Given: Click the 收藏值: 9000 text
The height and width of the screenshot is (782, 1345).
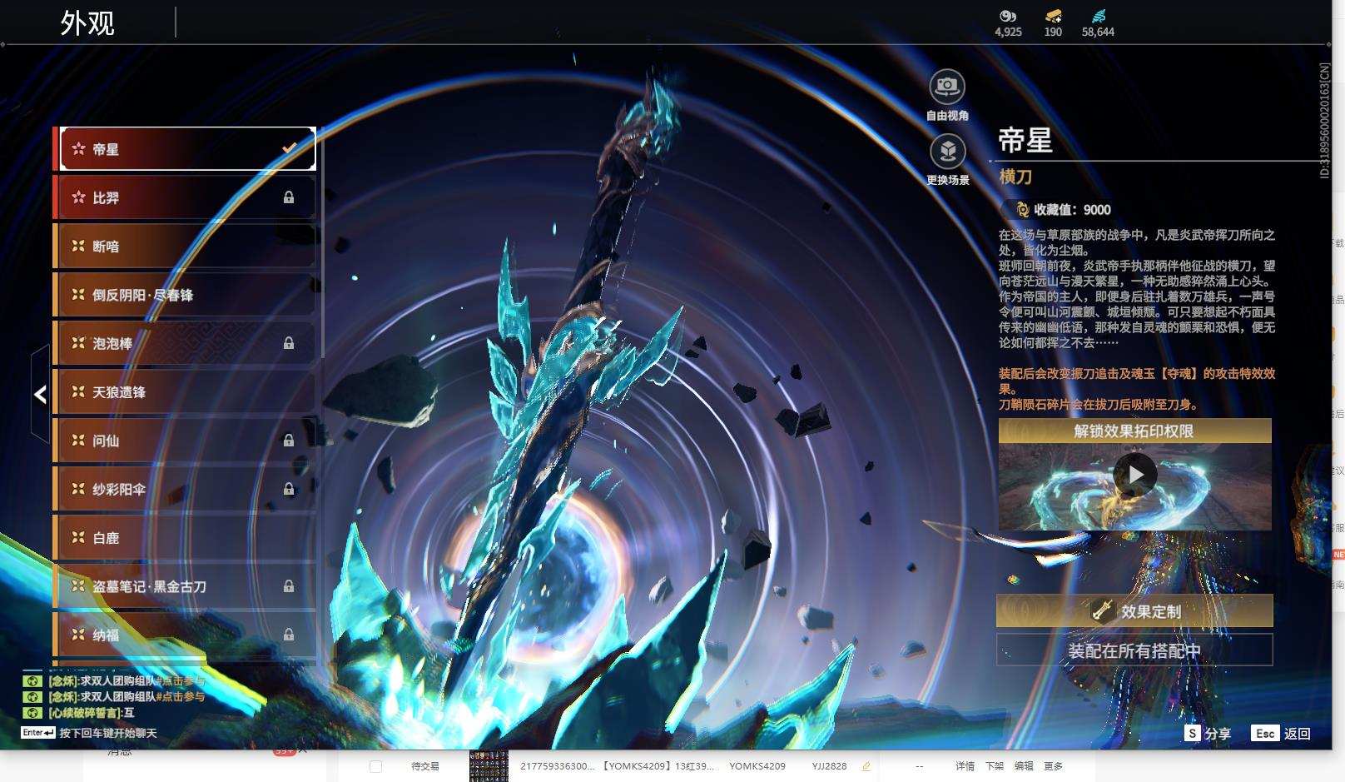Looking at the screenshot, I should click(1073, 210).
